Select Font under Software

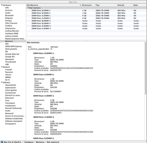tap(7, 101)
